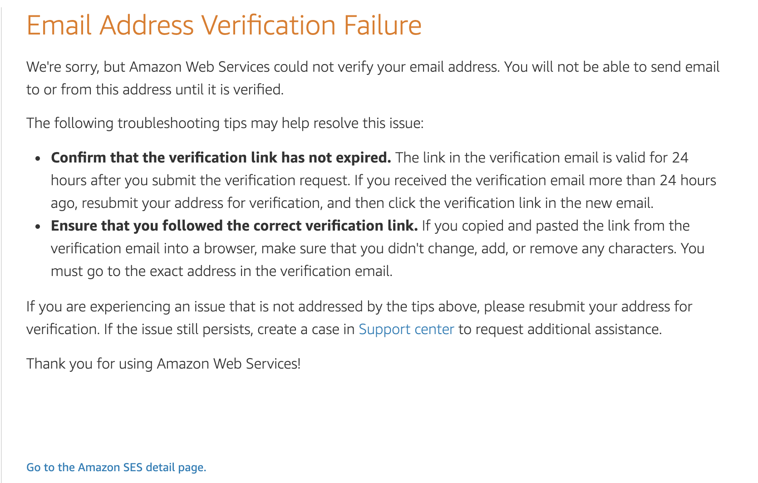Screen dimensions: 758x483
Task: Click 'to or from this address until it is verified' line
Action: click(x=155, y=89)
